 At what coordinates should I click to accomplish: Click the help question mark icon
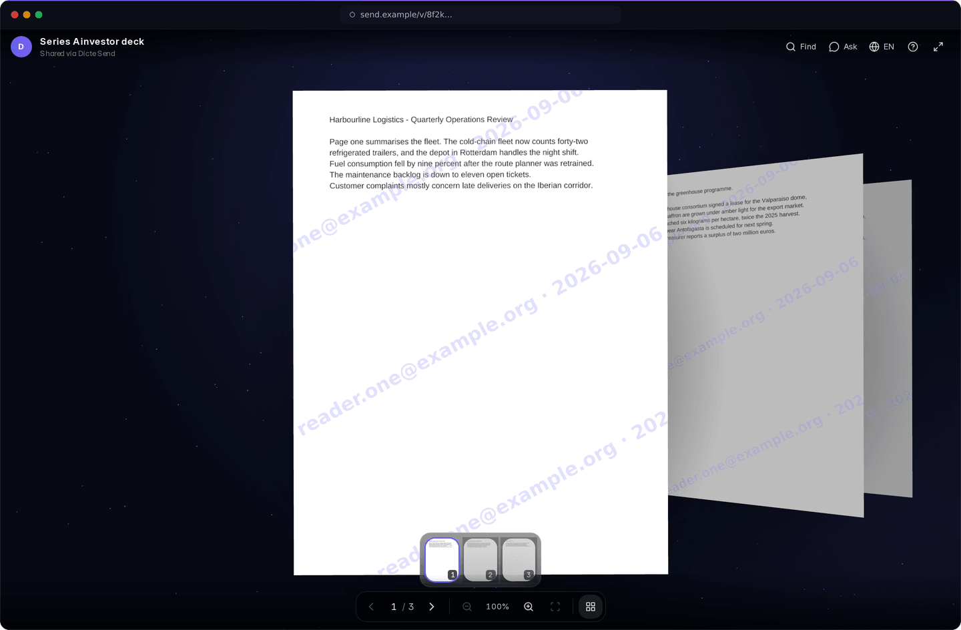(913, 47)
